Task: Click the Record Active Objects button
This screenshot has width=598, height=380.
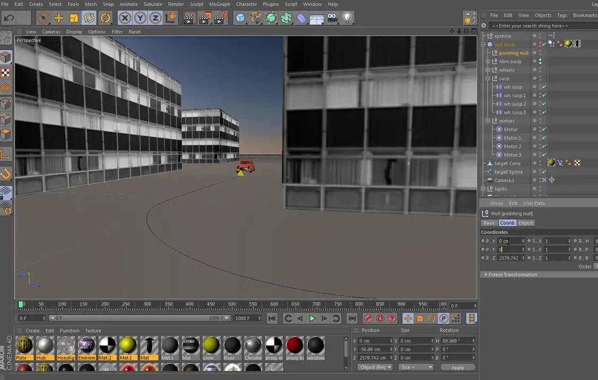Action: tap(368, 318)
